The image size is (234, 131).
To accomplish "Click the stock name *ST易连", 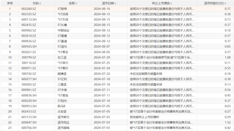I will pyautogui.click(x=63, y=95).
